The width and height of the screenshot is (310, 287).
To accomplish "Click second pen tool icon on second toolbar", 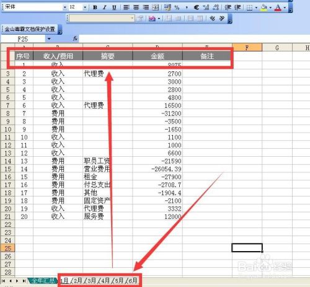I will click(x=222, y=19).
